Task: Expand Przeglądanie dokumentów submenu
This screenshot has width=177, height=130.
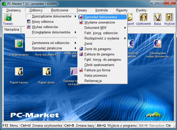Action: click(51, 32)
